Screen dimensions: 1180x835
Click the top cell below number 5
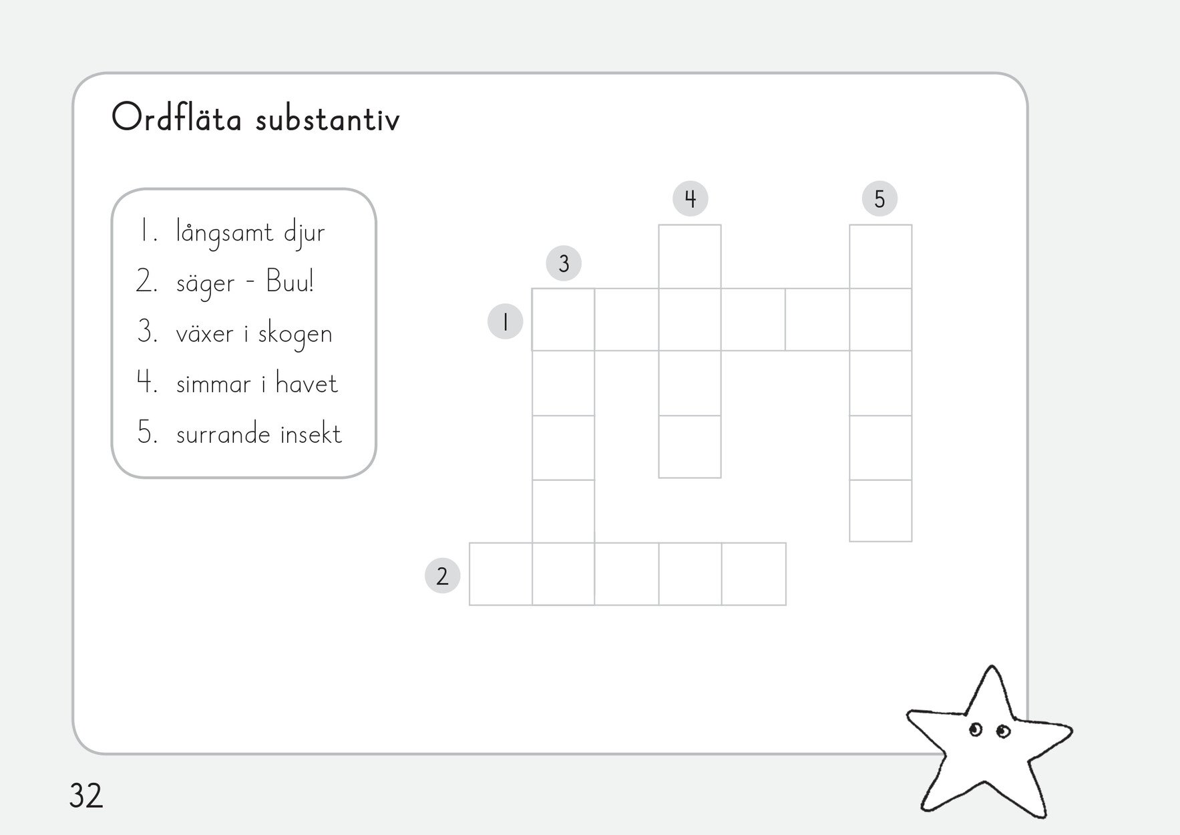tap(880, 257)
